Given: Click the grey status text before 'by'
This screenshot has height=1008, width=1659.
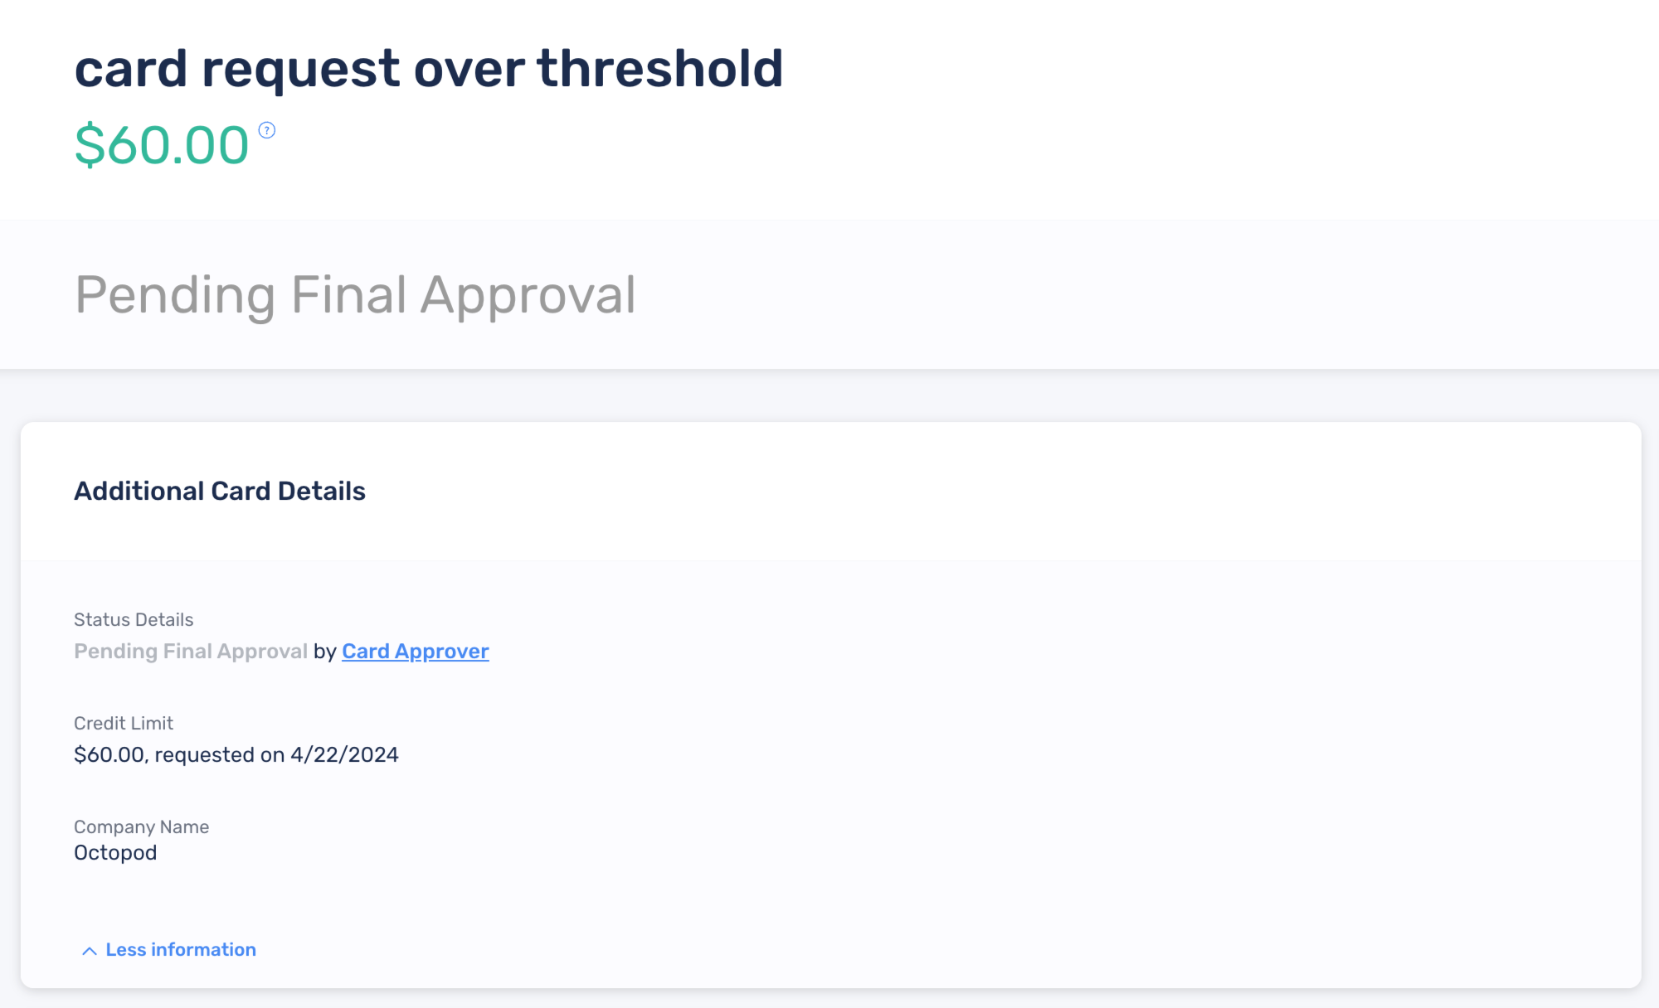Looking at the screenshot, I should coord(191,652).
